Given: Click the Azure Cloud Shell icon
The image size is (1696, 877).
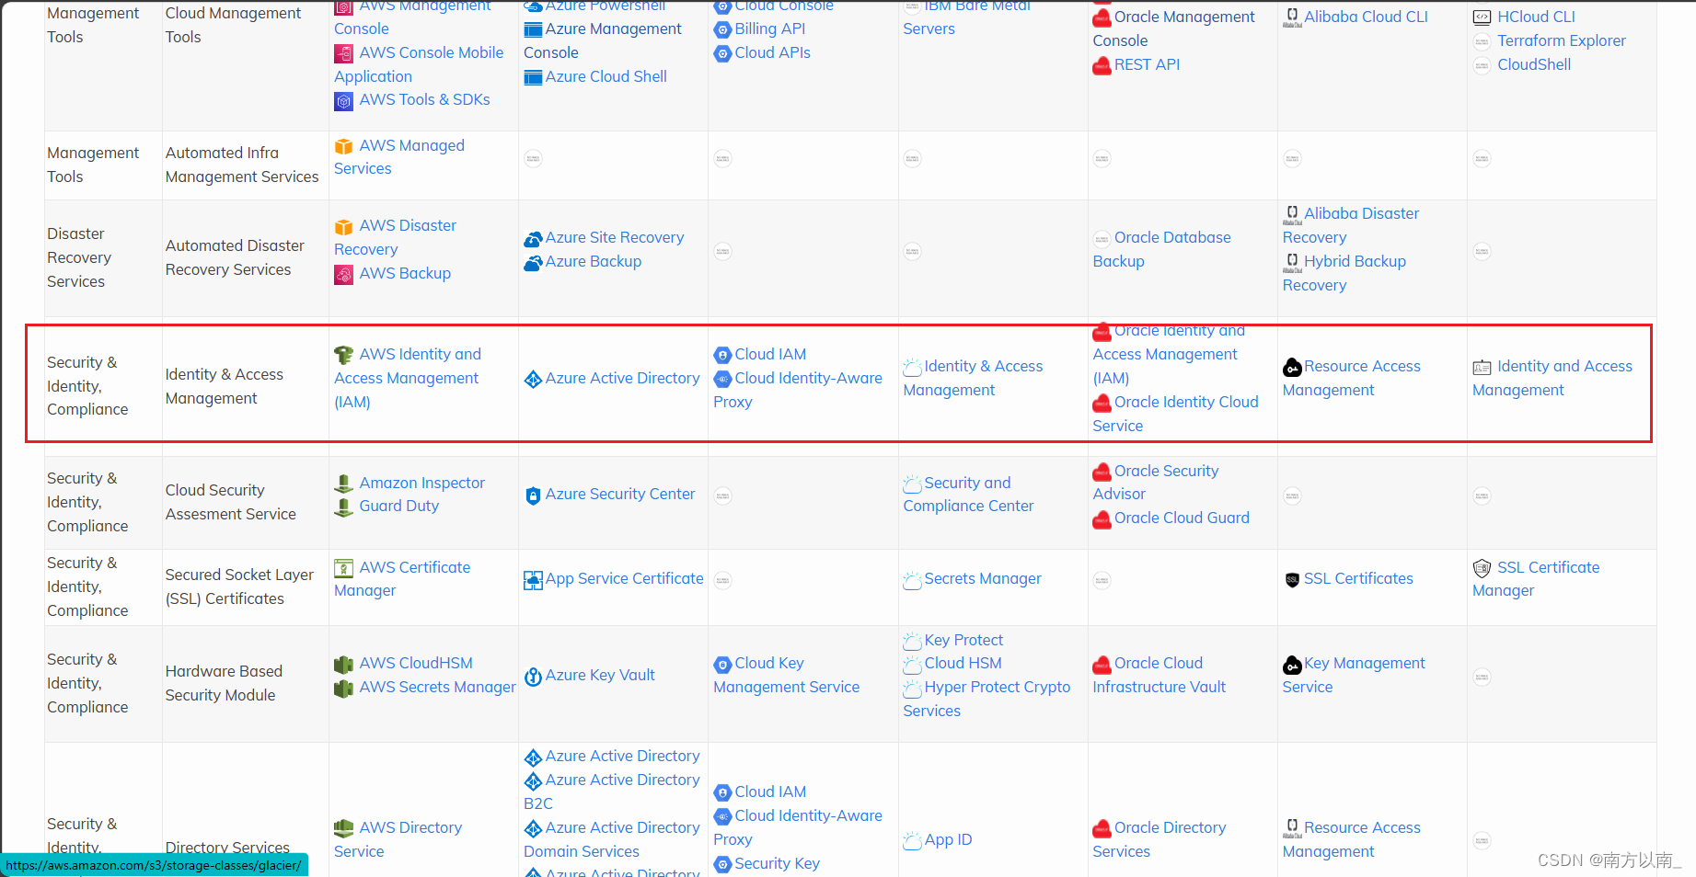Looking at the screenshot, I should (x=533, y=77).
